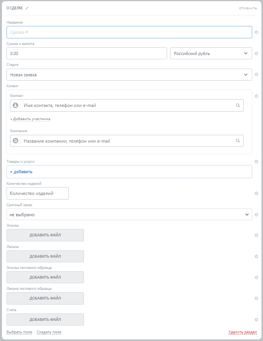Click the pencil icon next to О СДЕЛКЕ
The height and width of the screenshot is (341, 263).
click(27, 8)
